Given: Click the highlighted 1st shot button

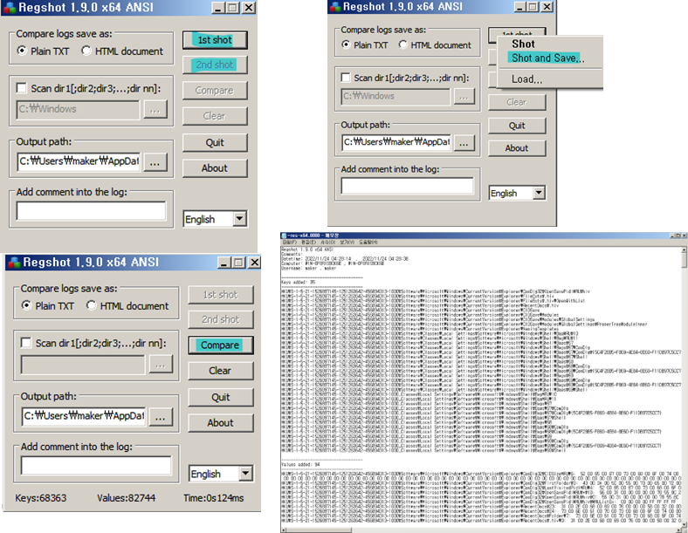Looking at the screenshot, I should coord(215,40).
